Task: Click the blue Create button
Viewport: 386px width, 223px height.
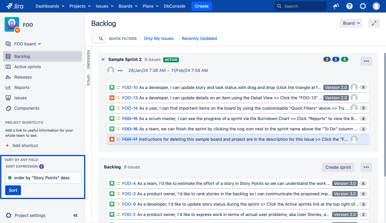Action: (202, 6)
